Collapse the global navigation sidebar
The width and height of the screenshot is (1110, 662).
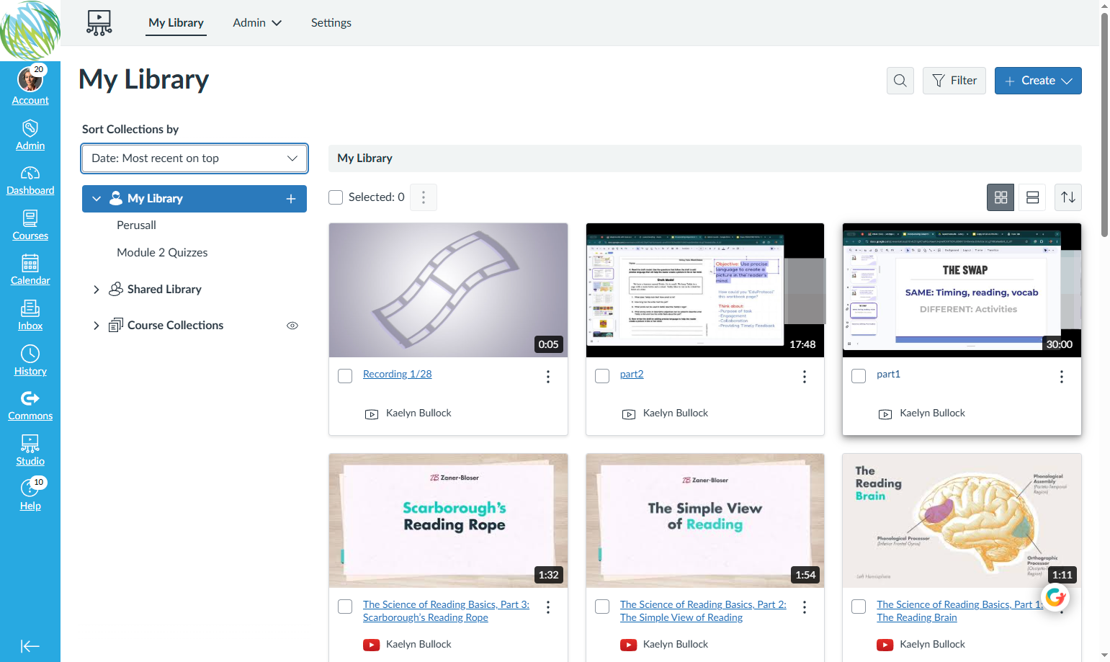click(x=30, y=646)
